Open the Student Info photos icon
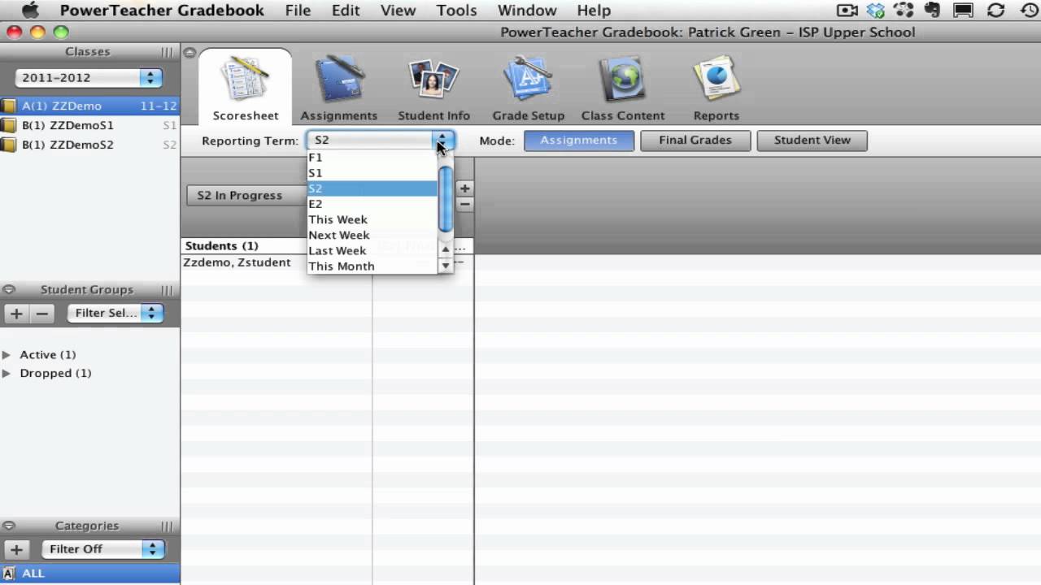Screen dimensions: 1041x585 pos(433,80)
